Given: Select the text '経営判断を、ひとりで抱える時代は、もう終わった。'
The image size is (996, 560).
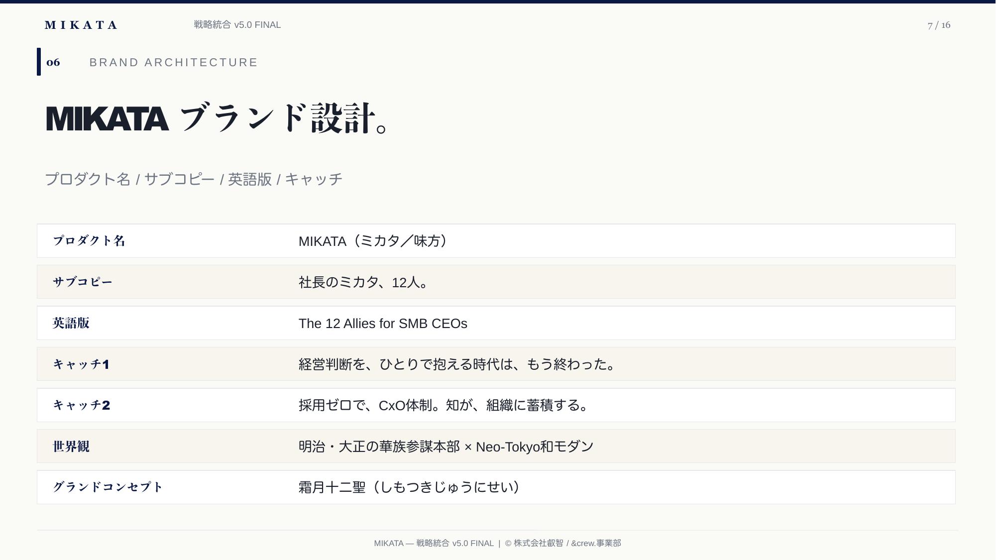Looking at the screenshot, I should pyautogui.click(x=457, y=364).
